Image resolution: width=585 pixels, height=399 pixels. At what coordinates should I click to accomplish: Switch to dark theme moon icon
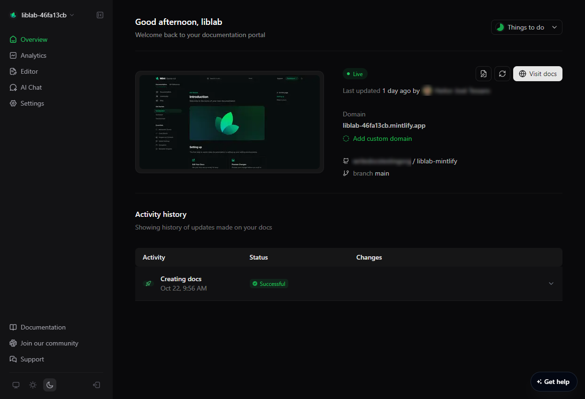(x=50, y=385)
